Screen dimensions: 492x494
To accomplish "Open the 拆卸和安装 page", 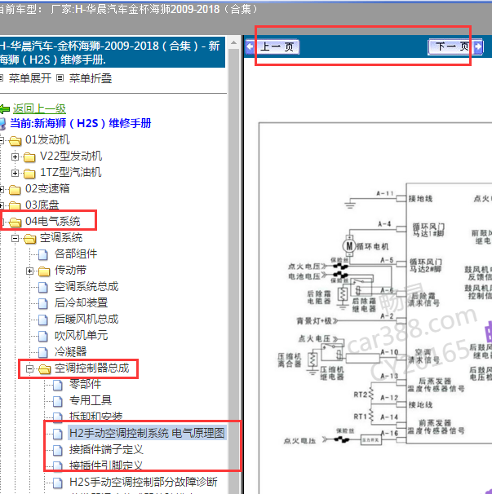I will pyautogui.click(x=96, y=416).
